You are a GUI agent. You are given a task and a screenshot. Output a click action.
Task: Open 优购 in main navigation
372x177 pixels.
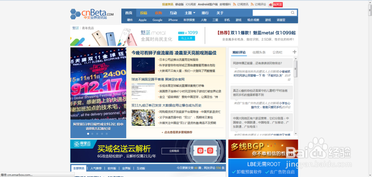pyautogui.click(x=158, y=13)
